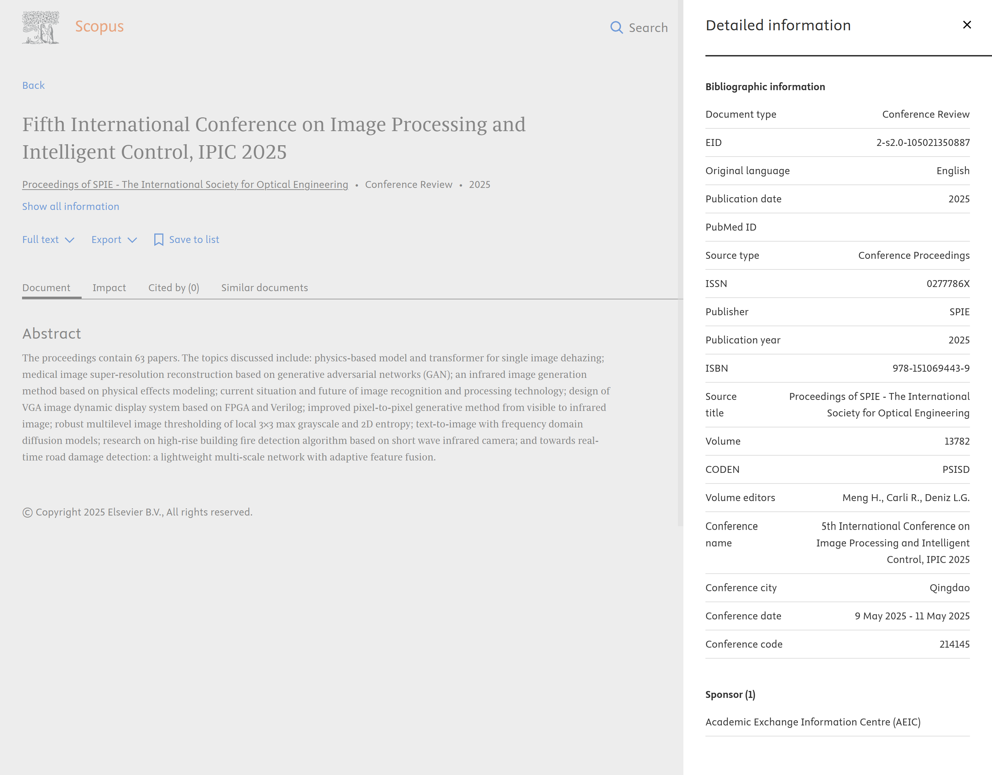992x775 pixels.
Task: Click Source title value in detail panel
Action: tap(879, 405)
